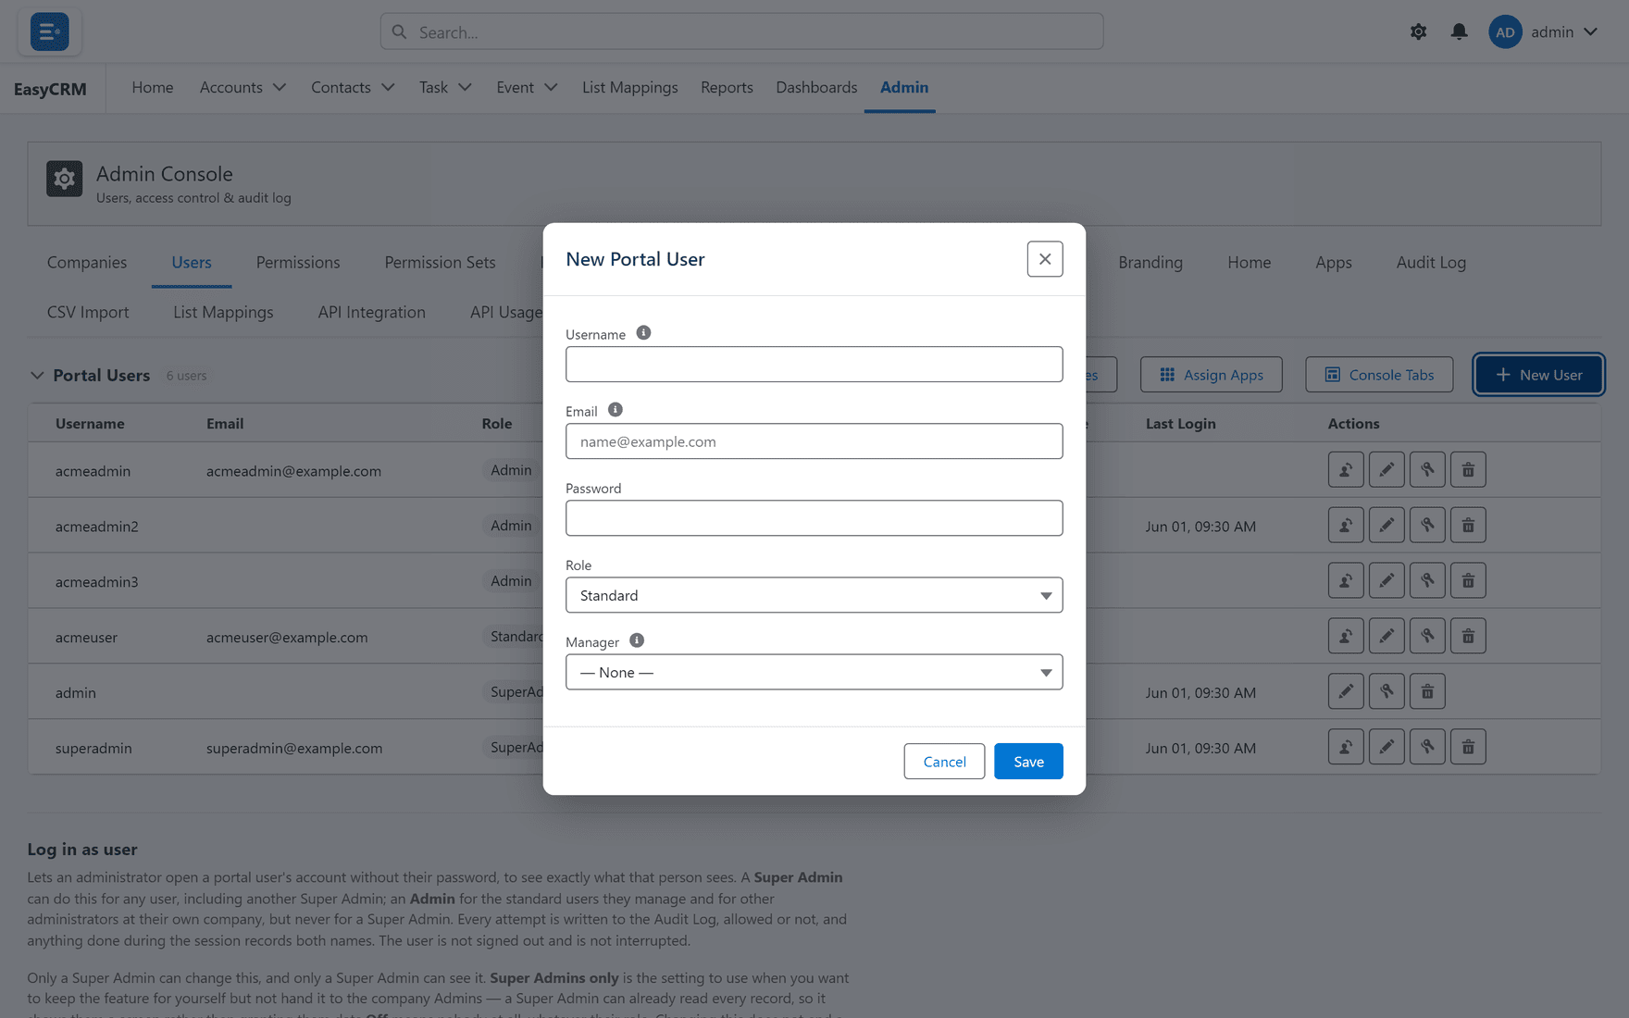Log in as acmeadmin user icon
The width and height of the screenshot is (1629, 1018).
click(1346, 470)
